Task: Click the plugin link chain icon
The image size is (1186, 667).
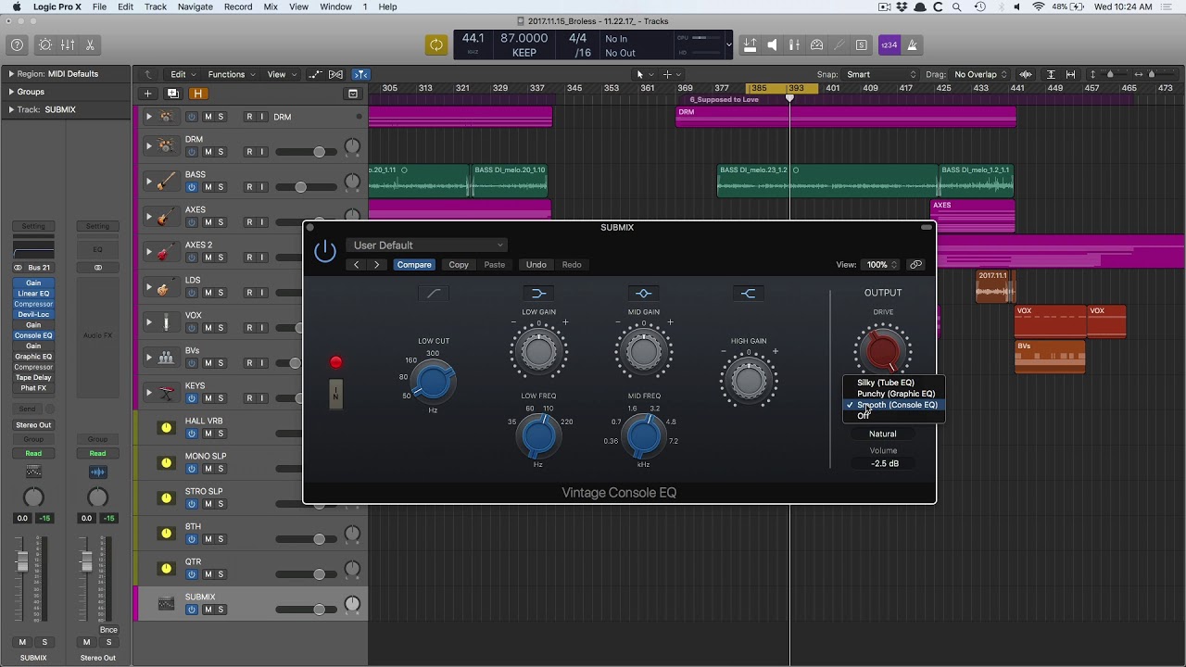Action: (x=916, y=265)
